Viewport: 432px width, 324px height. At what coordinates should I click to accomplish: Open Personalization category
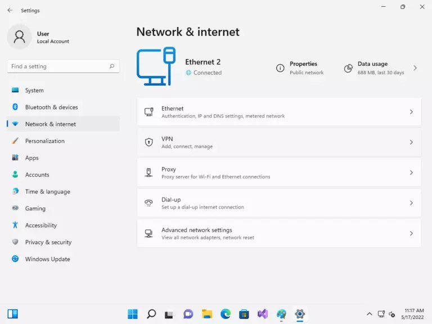click(64, 141)
